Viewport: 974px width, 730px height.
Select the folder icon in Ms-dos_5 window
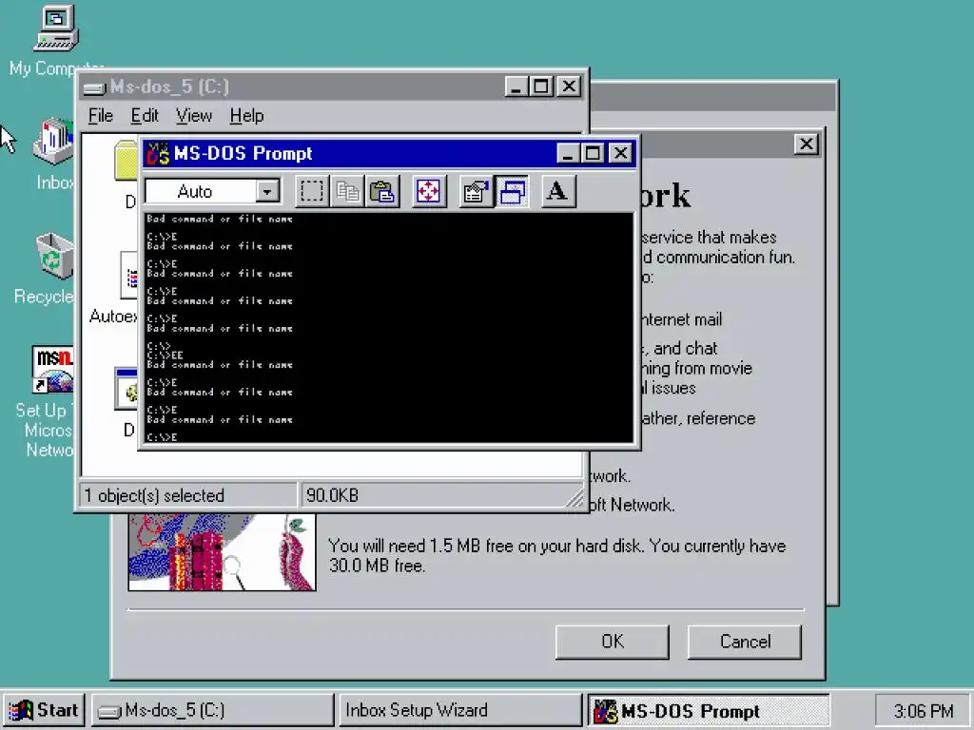[127, 161]
